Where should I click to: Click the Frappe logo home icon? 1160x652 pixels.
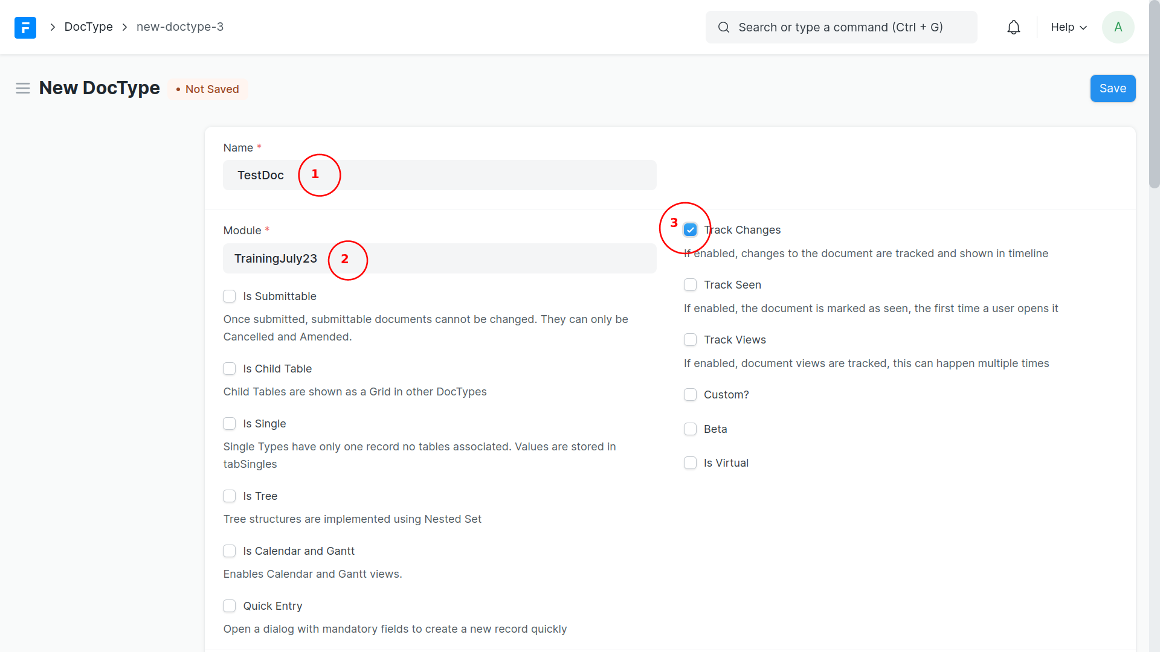(25, 27)
